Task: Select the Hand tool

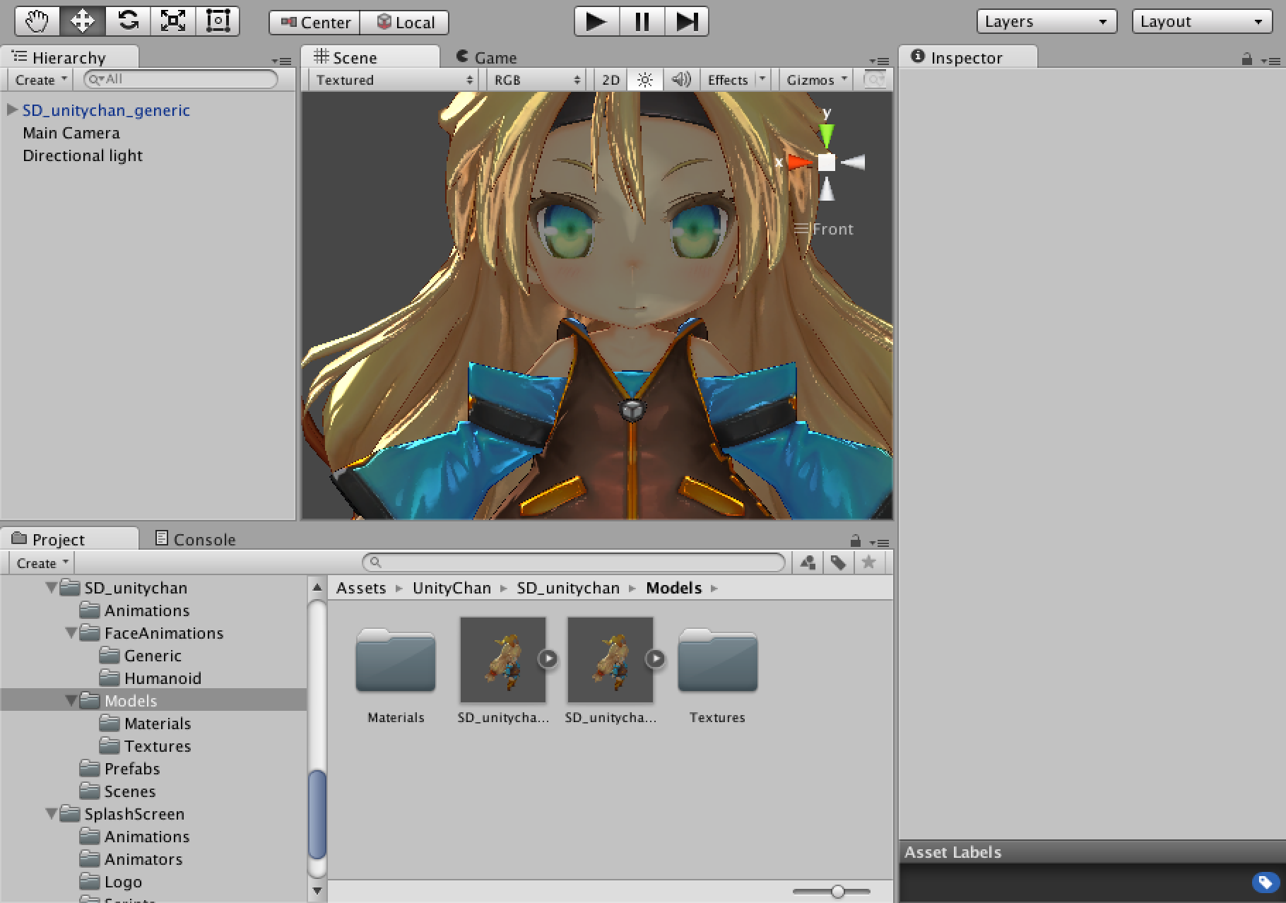Action: 37,21
